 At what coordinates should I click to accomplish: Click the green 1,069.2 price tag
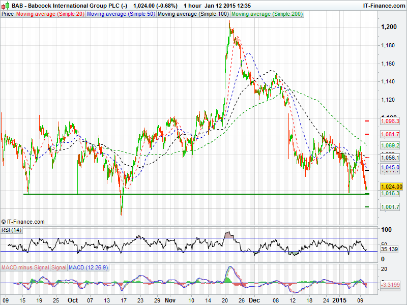pos(390,145)
